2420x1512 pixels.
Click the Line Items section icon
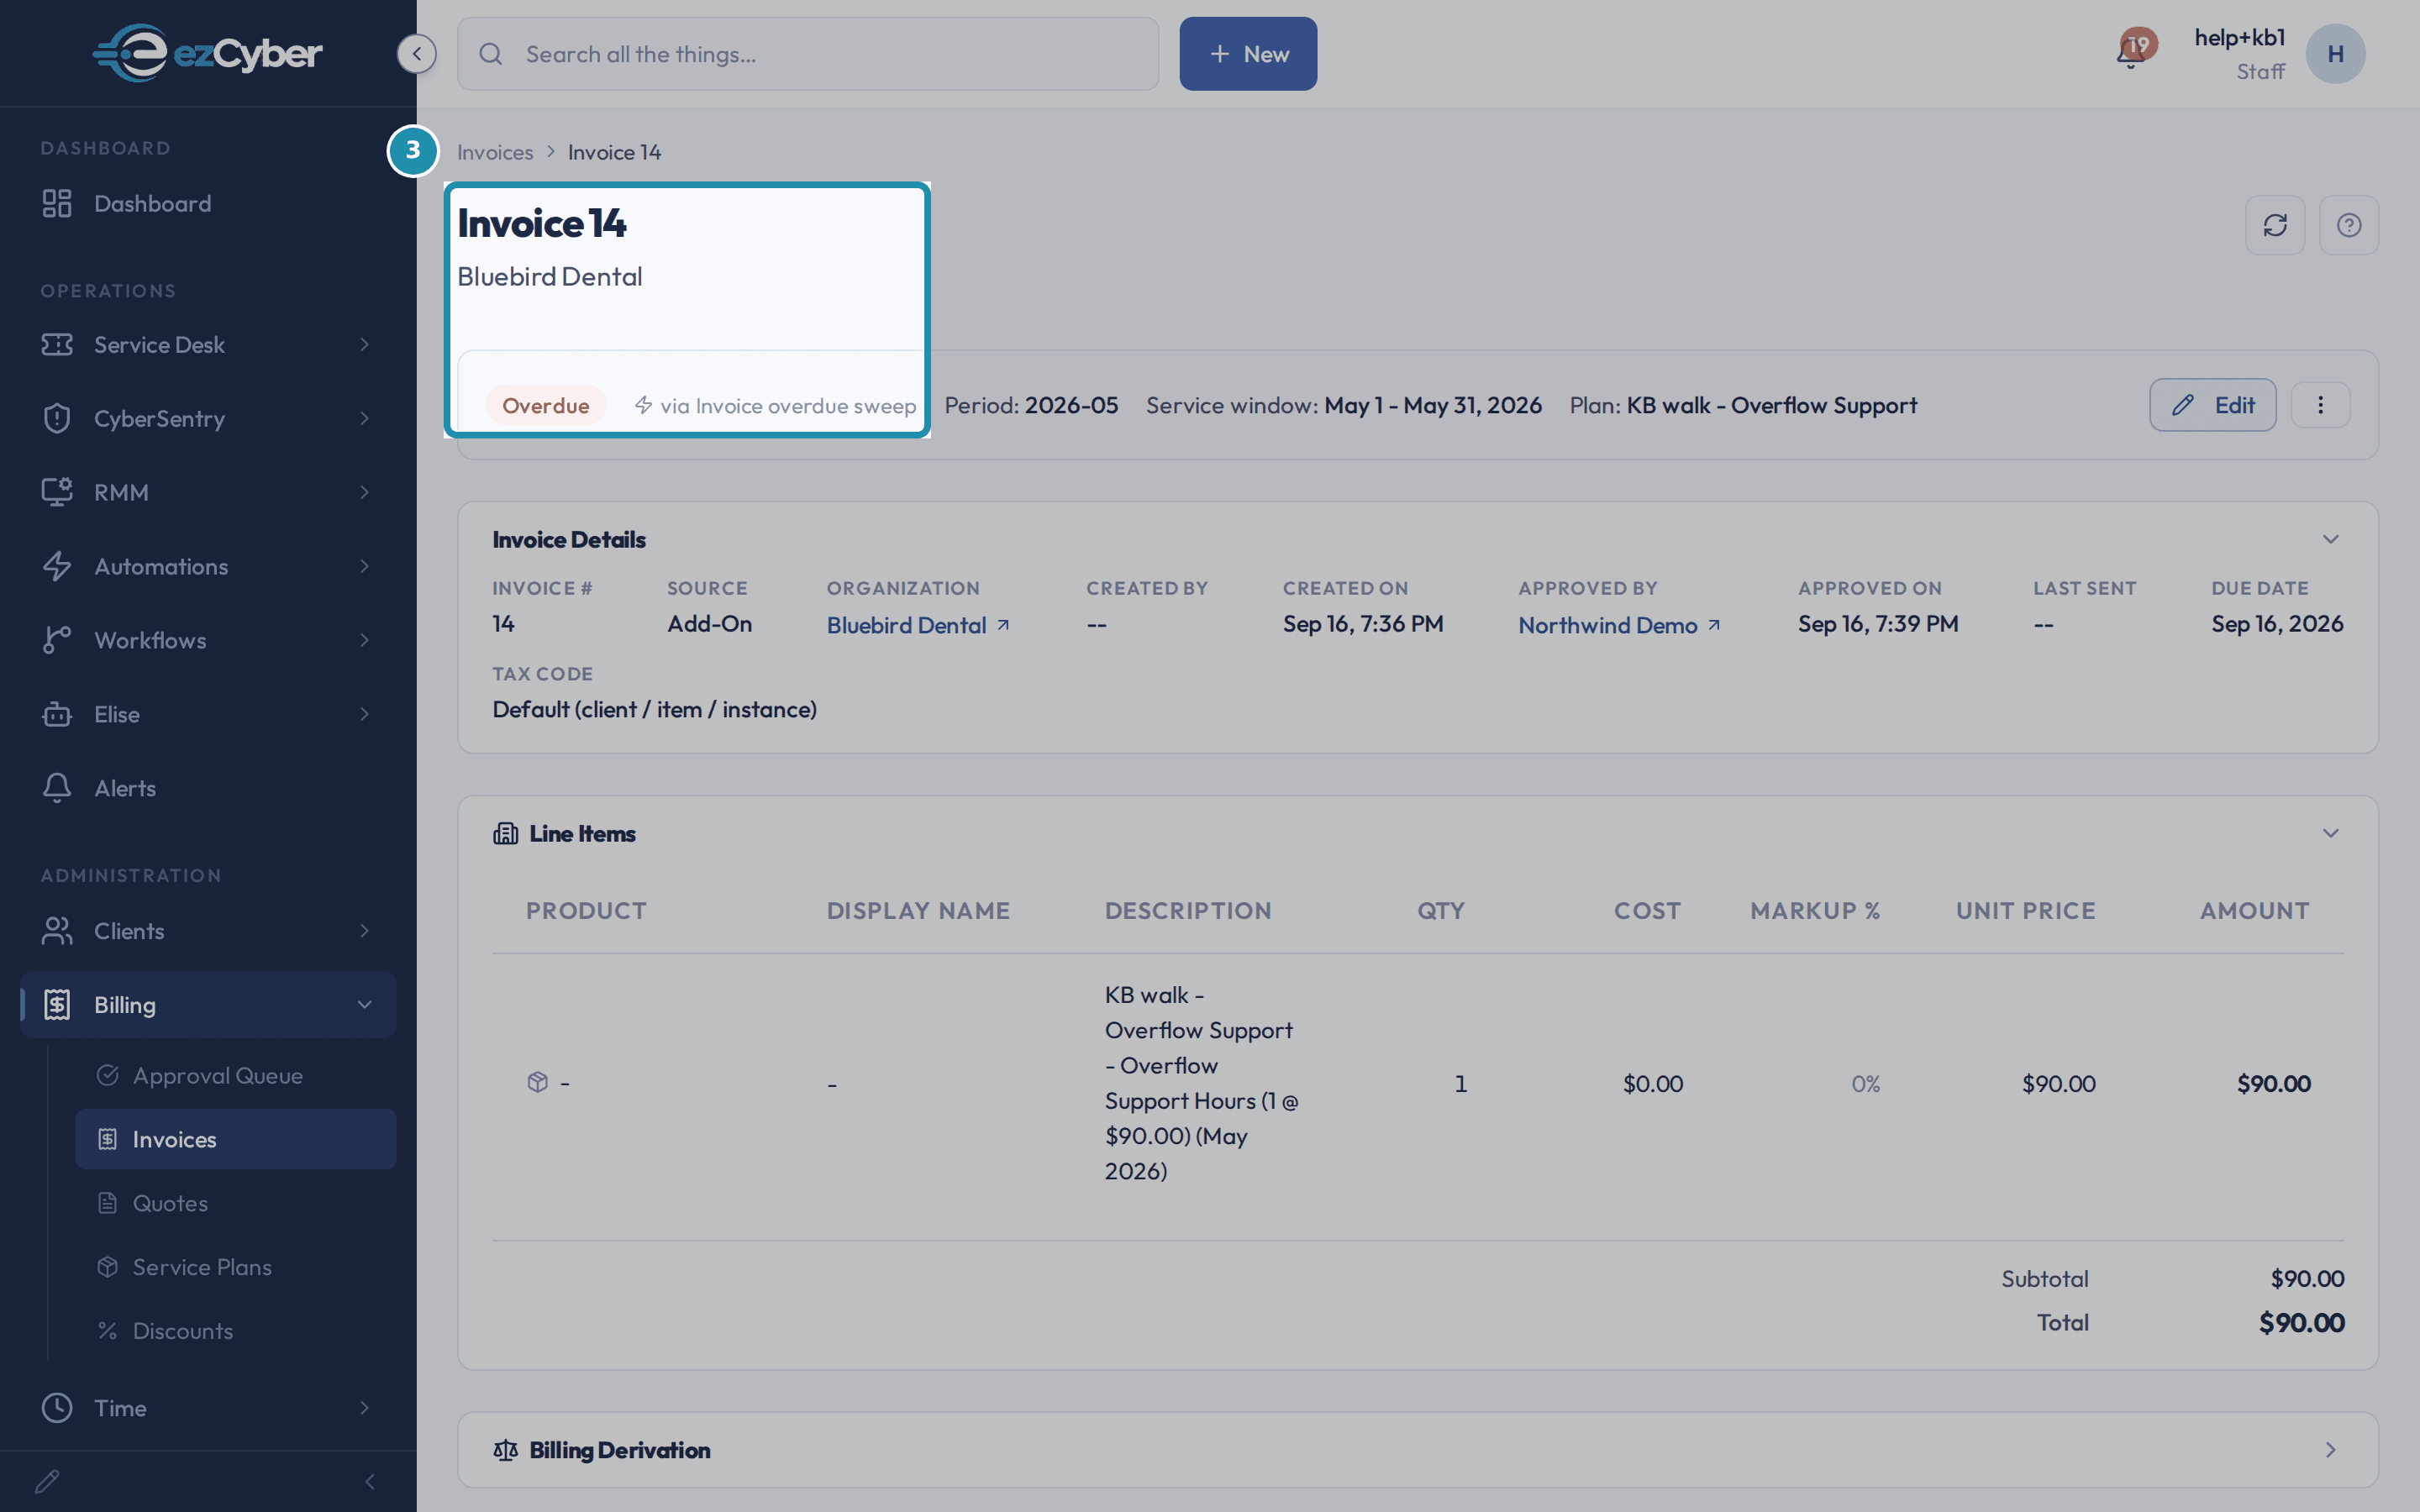pos(505,833)
